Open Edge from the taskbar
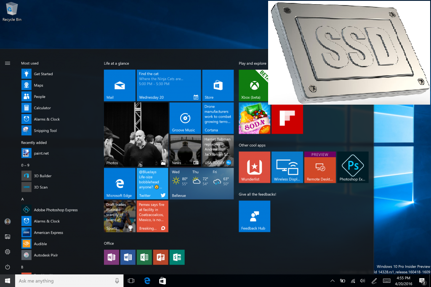This screenshot has width=431, height=287. click(x=147, y=281)
